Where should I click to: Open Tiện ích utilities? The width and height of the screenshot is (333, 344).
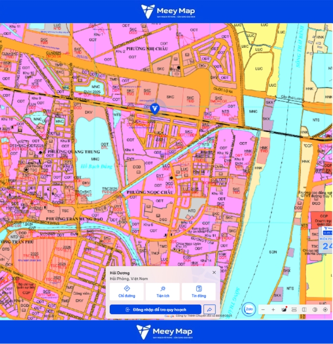click(163, 291)
